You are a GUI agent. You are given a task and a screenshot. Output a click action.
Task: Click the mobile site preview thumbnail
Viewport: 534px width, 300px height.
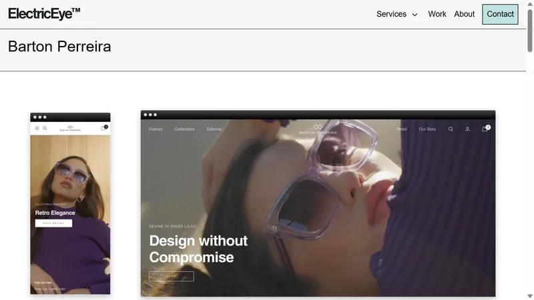click(70, 203)
